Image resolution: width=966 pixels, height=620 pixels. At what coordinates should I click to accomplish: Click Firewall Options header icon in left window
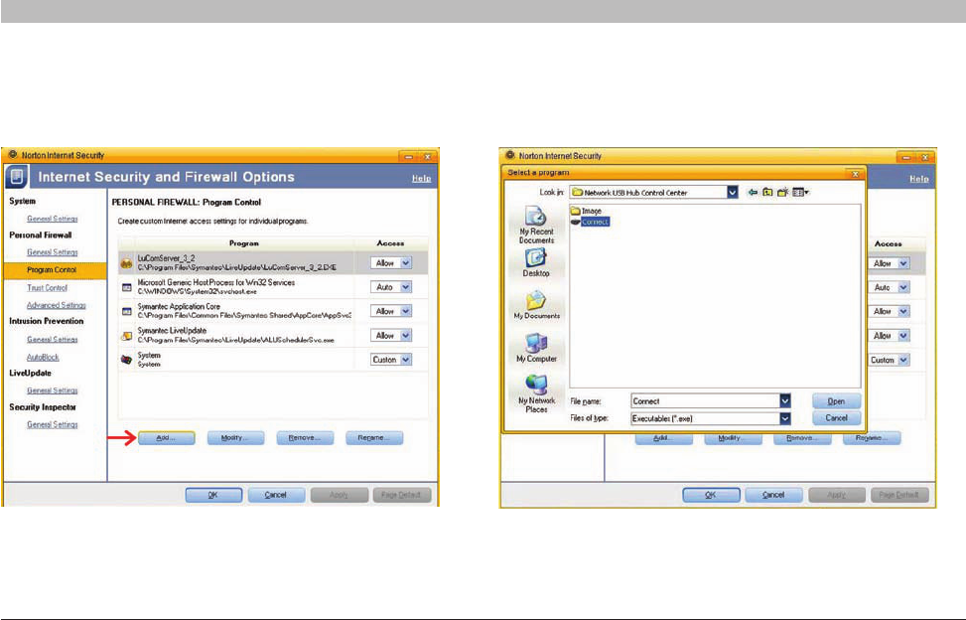(x=16, y=177)
